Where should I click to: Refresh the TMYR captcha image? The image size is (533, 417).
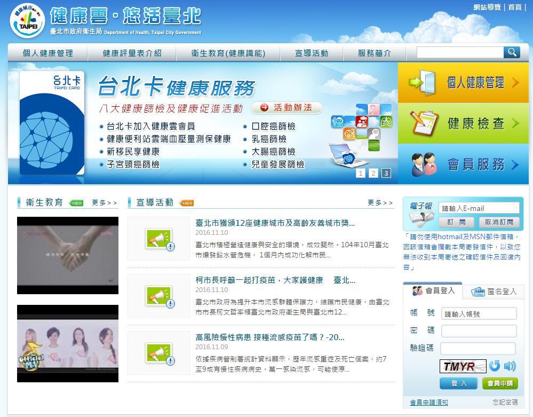click(495, 366)
